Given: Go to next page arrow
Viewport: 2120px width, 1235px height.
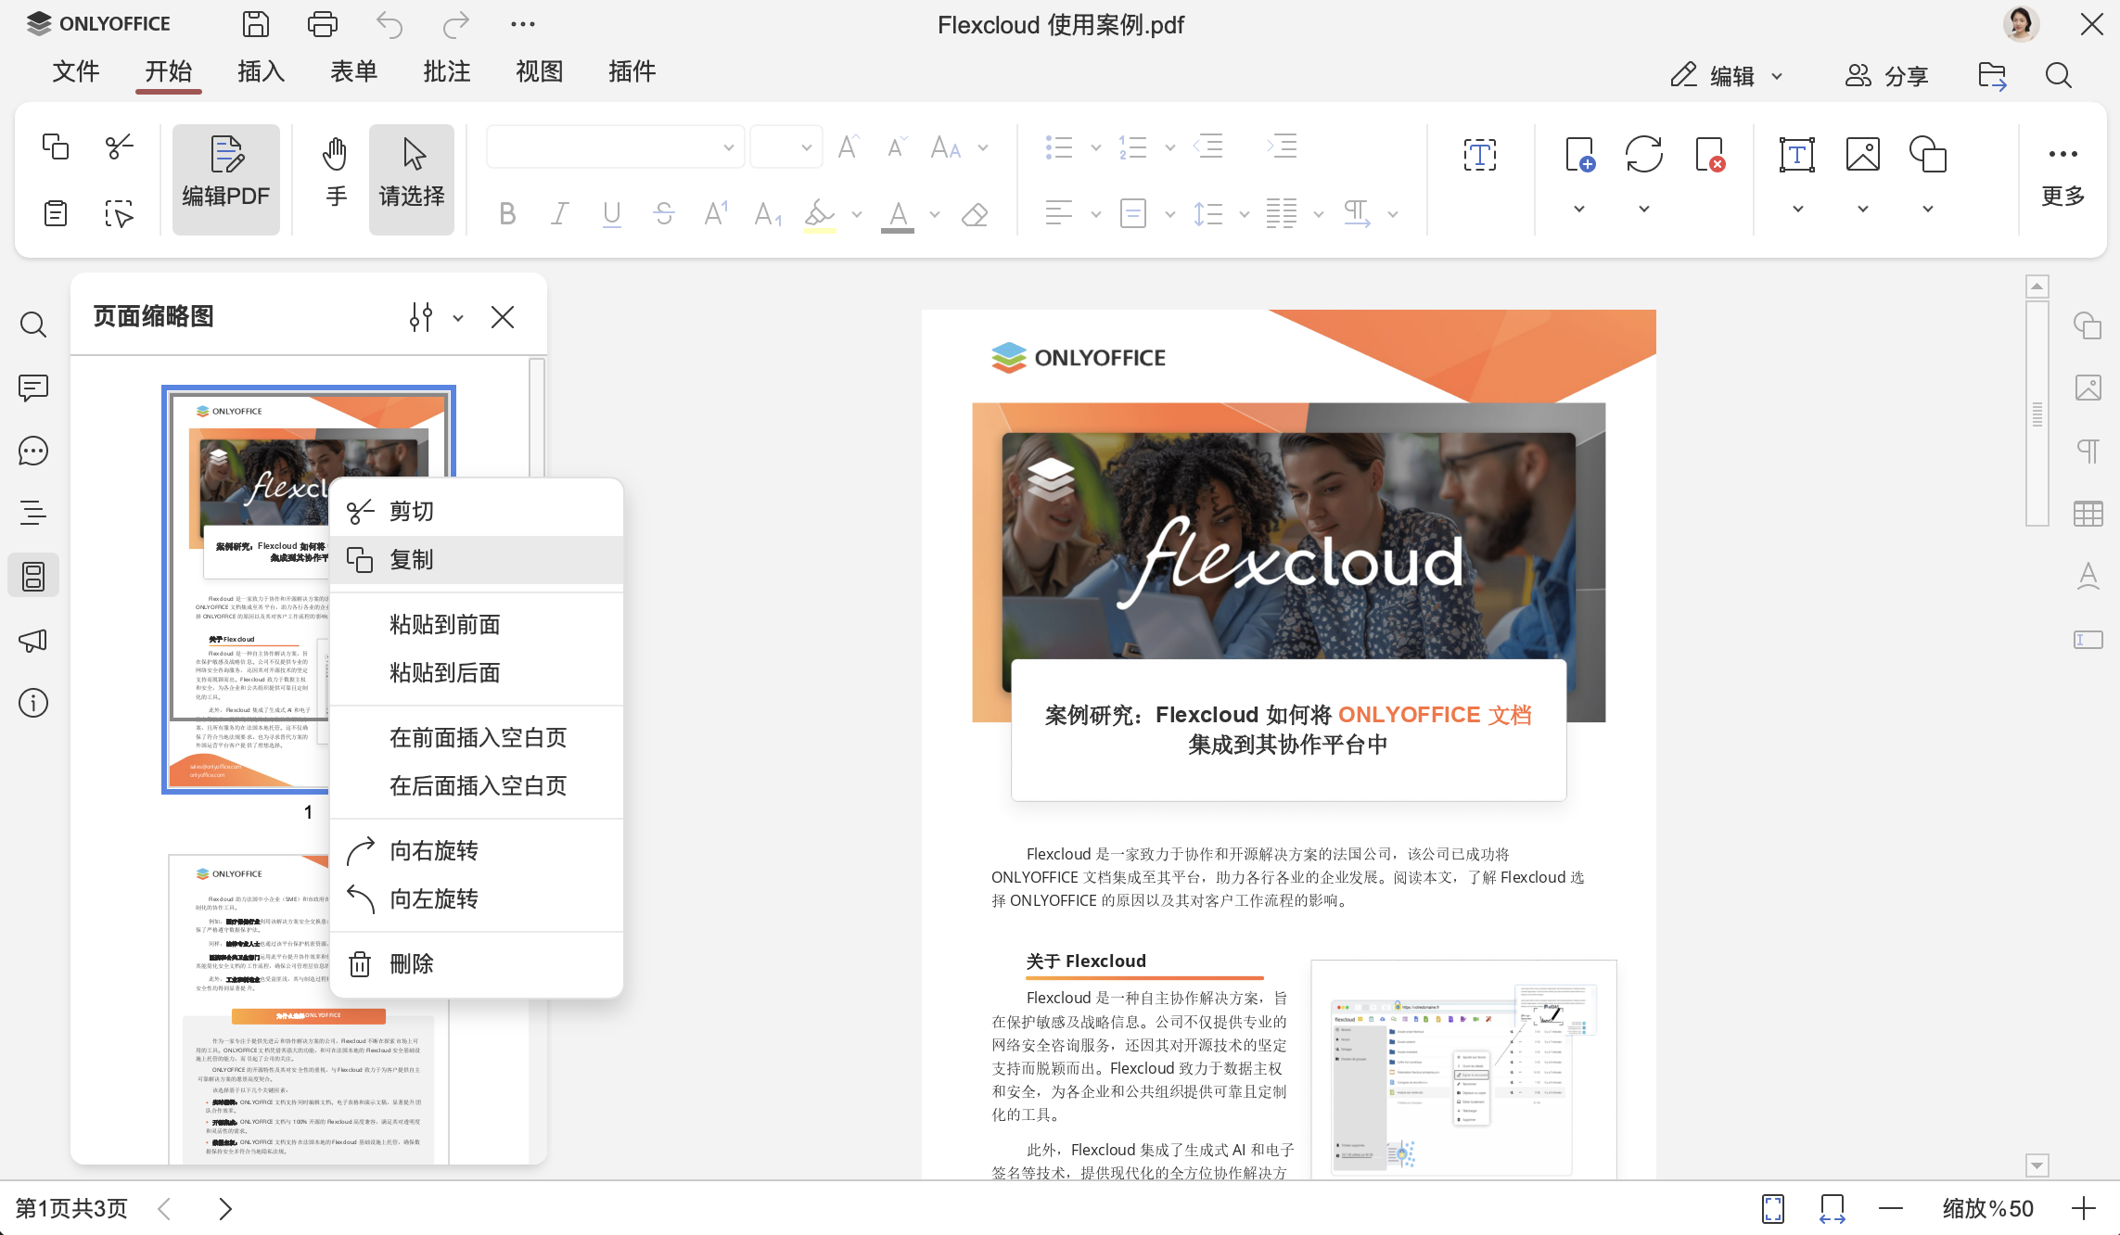Looking at the screenshot, I should point(225,1208).
